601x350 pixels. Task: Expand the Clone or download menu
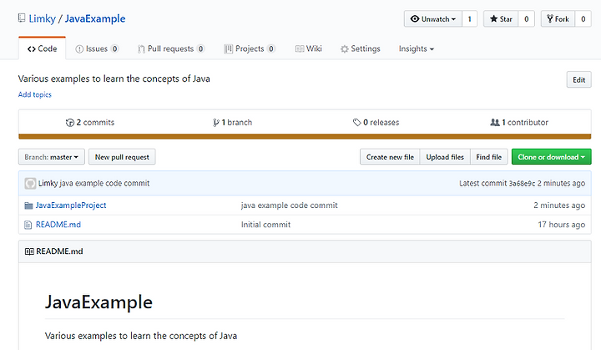point(551,157)
